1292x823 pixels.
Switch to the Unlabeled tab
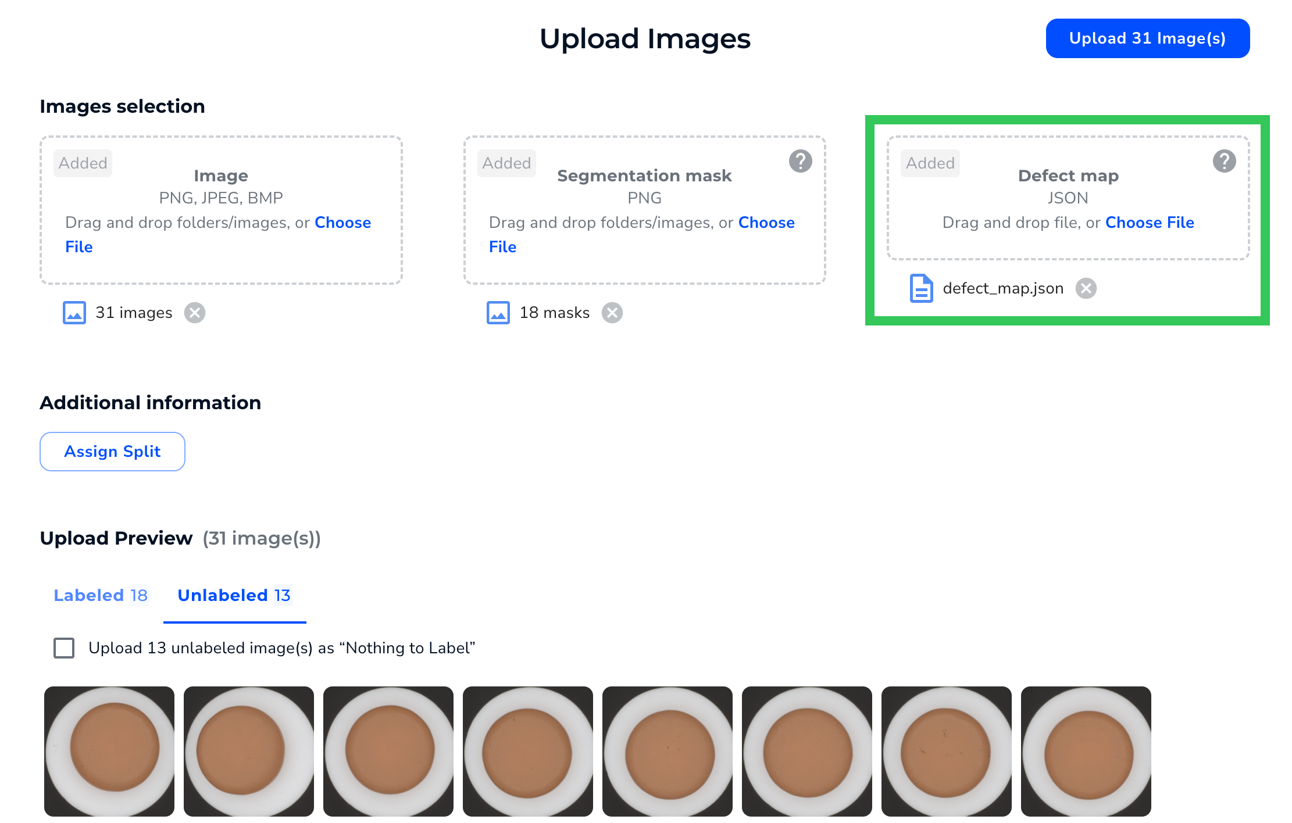(234, 595)
